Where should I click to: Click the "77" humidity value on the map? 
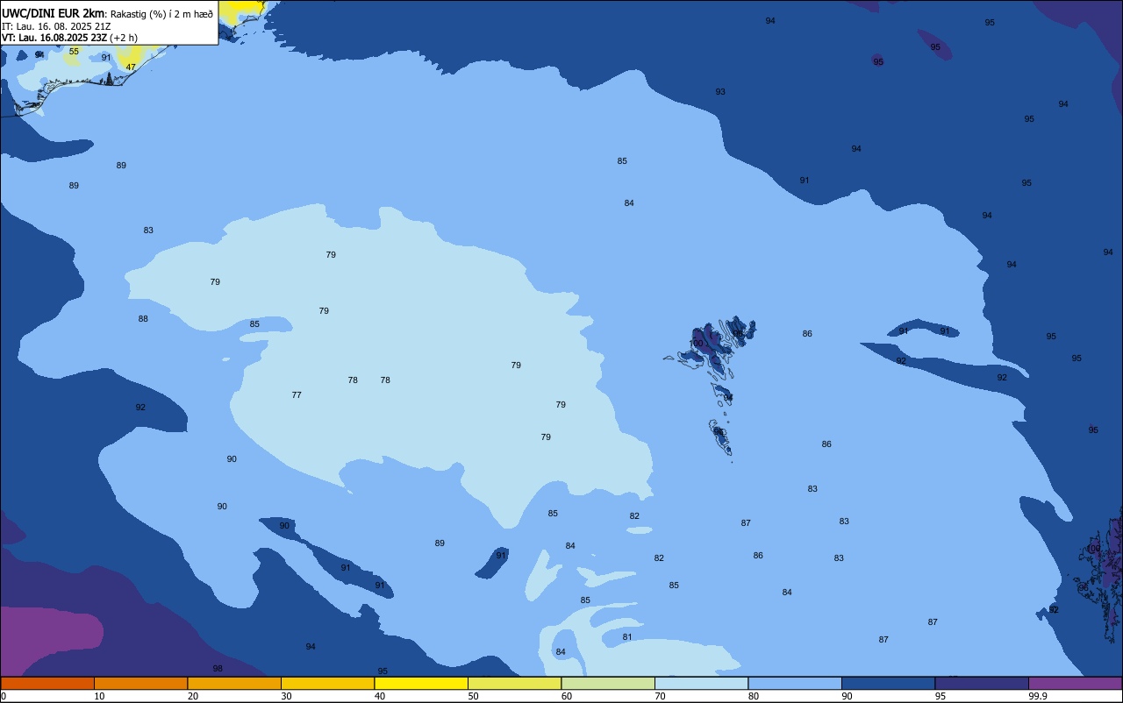click(x=297, y=395)
